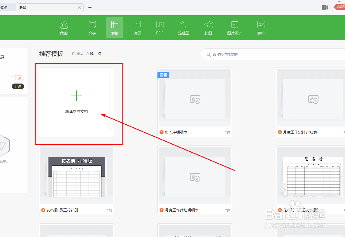
Task: Close the 新建 tab
Action: tap(79, 8)
